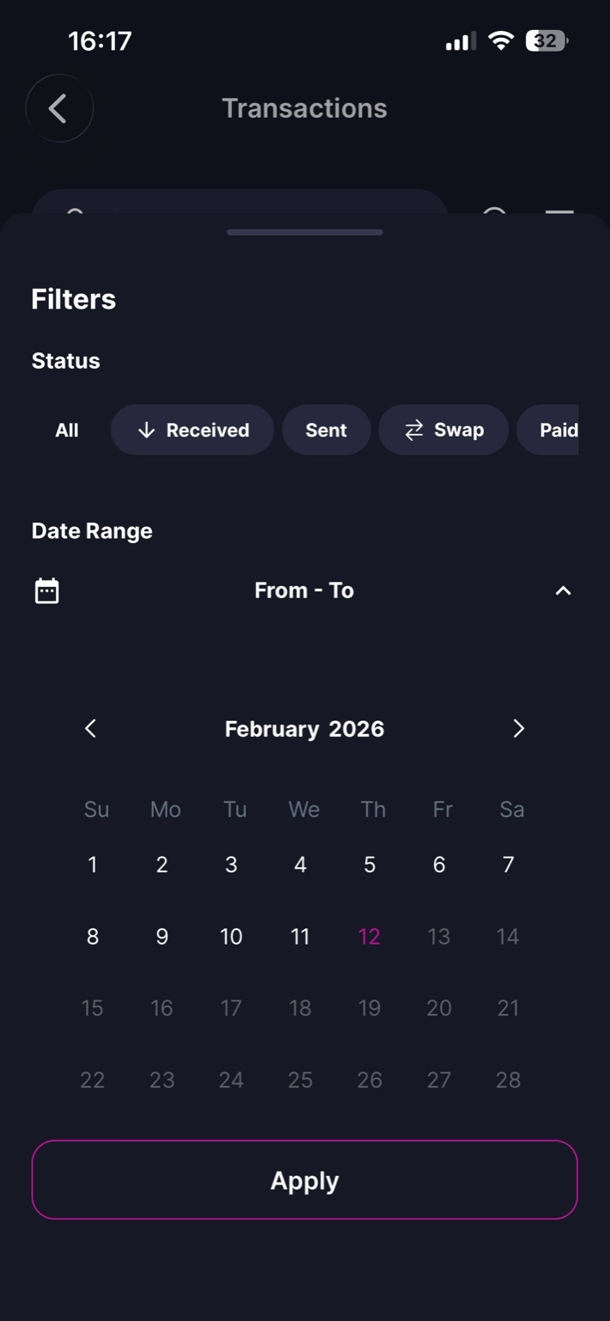Select February 7 on the calendar
The width and height of the screenshot is (610, 1321).
click(508, 865)
